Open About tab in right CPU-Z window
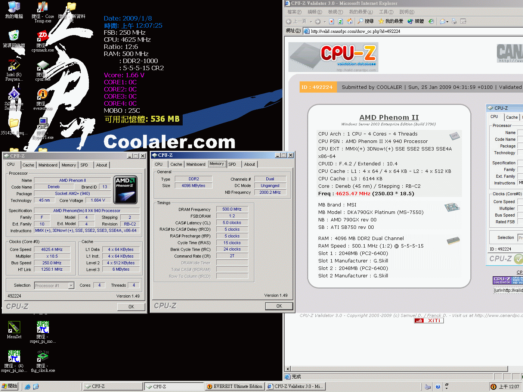 tap(250, 164)
